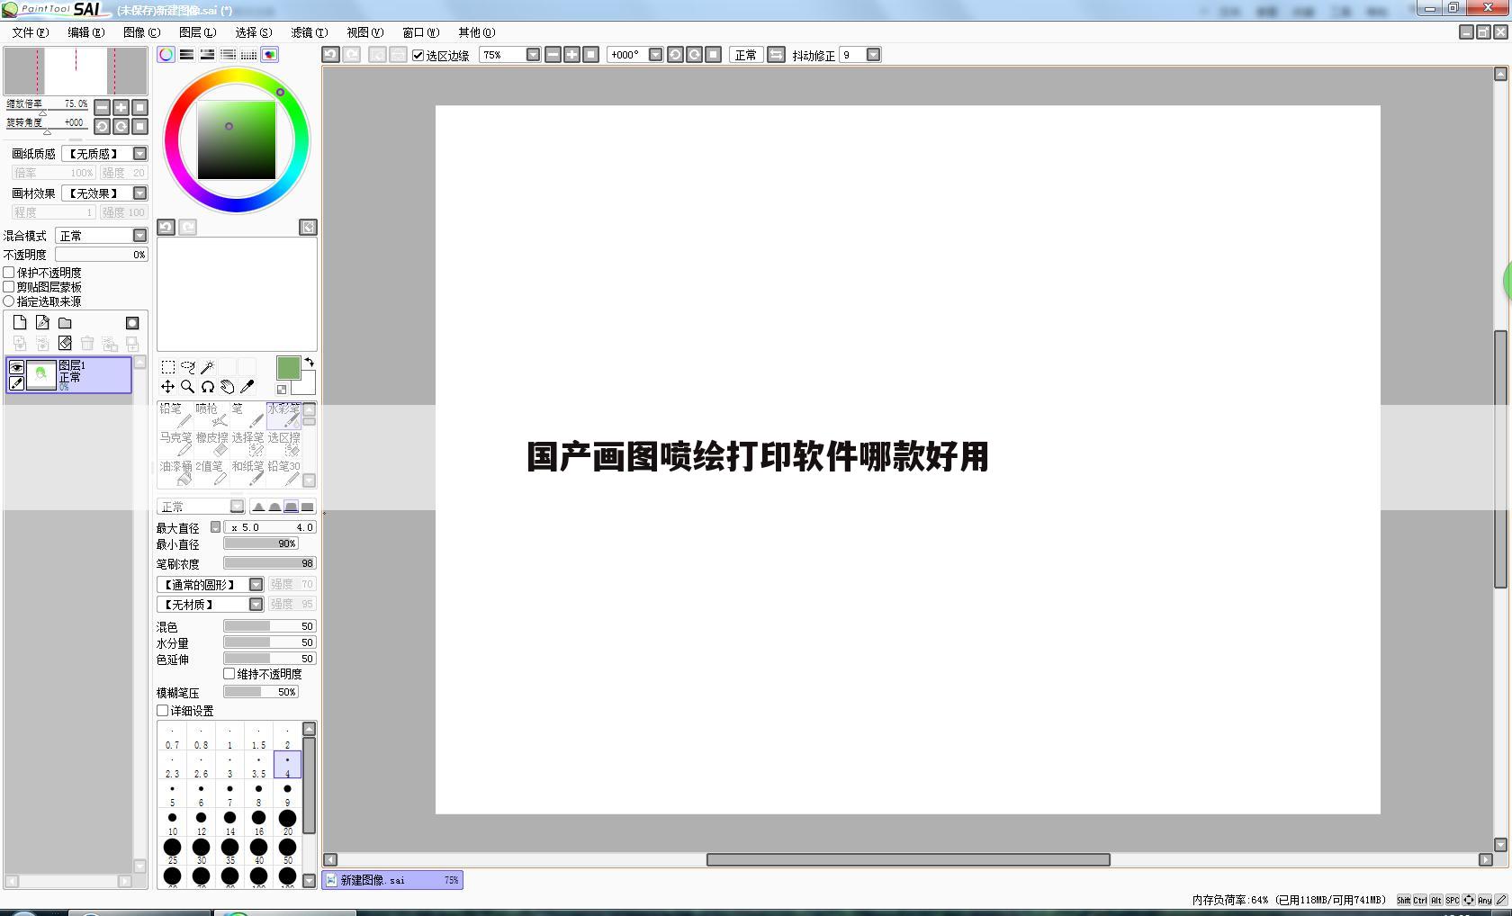Select the zoom magnifier tool
The height and width of the screenshot is (916, 1512).
tap(187, 387)
